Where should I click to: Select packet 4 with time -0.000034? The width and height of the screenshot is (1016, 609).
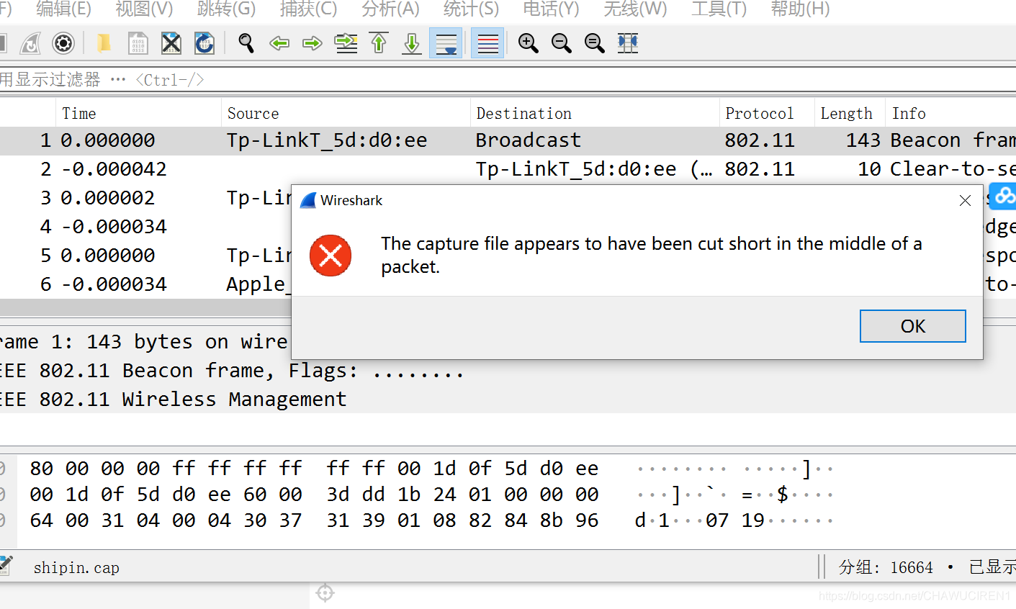[145, 227]
